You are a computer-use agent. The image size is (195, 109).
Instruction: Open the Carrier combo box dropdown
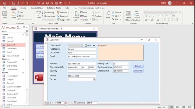(x=94, y=79)
